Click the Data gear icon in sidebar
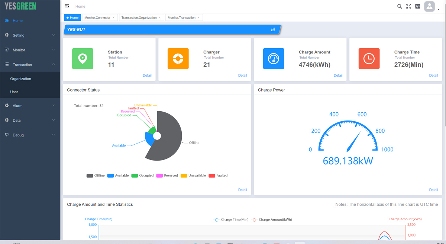This screenshot has height=244, width=446. click(x=7, y=120)
